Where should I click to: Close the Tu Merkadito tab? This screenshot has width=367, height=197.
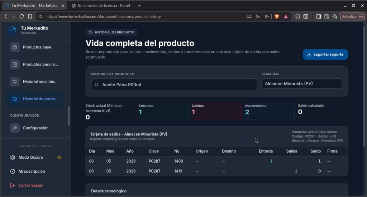pyautogui.click(x=63, y=6)
